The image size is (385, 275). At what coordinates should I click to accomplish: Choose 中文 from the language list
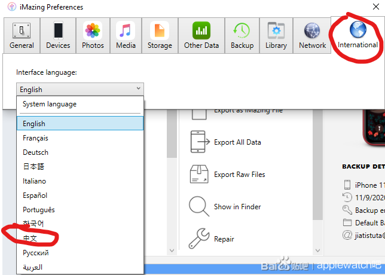(80, 238)
